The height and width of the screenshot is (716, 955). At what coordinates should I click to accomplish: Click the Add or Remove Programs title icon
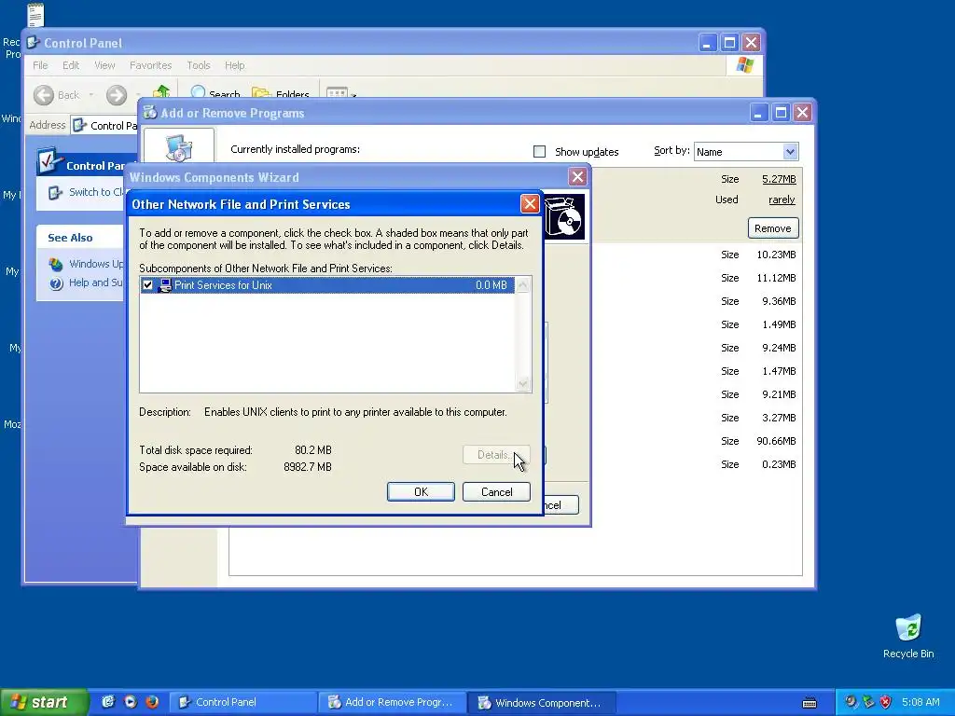pos(150,113)
